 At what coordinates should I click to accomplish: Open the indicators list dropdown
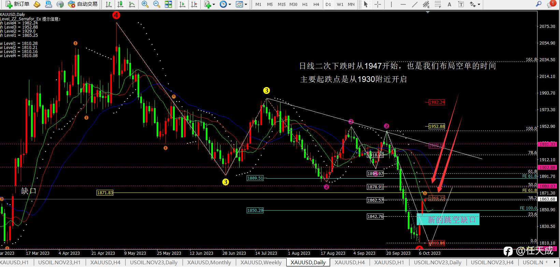point(209,4)
